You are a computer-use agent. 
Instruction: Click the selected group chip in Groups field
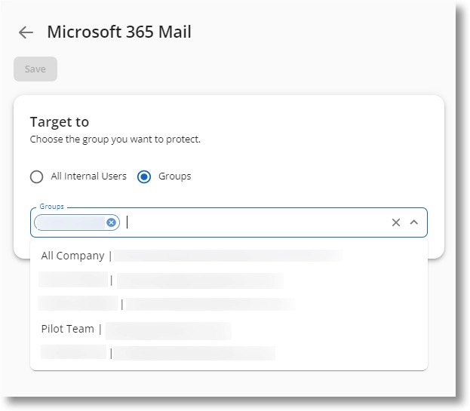coord(70,222)
